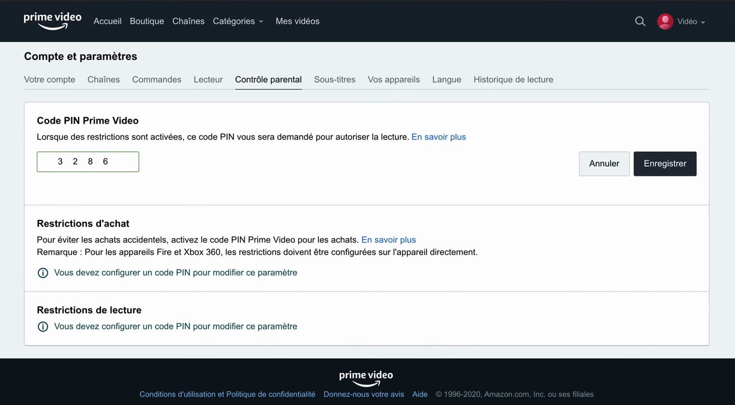Viewport: 735px width, 405px height.
Task: Open Chaînes in top navigation bar
Action: pos(189,21)
